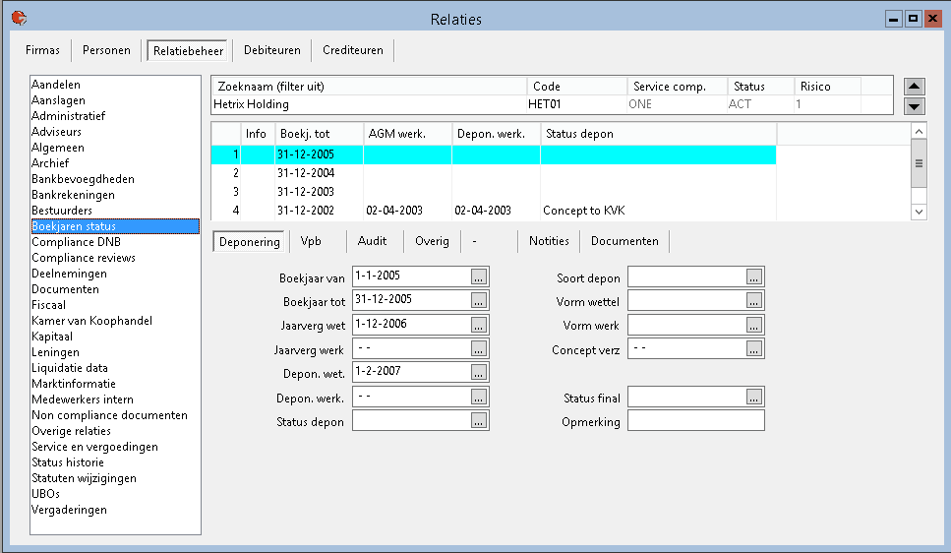Open lookup button for Jaarverg wet

(x=479, y=325)
